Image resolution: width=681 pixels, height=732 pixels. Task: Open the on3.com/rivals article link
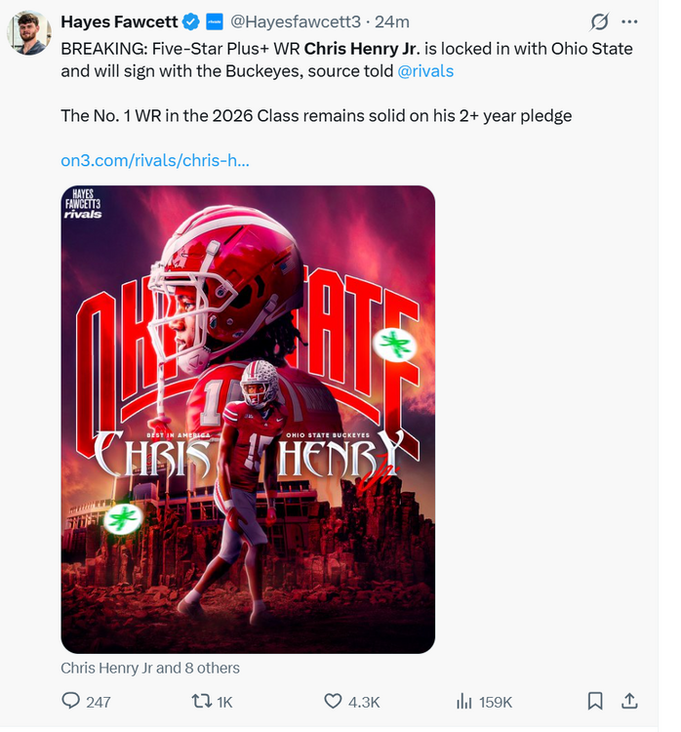pos(155,160)
